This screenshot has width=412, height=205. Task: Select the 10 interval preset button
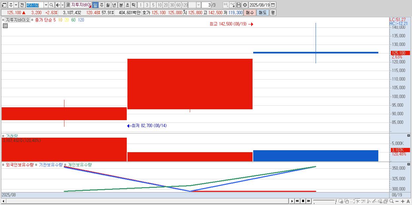coord(159,5)
